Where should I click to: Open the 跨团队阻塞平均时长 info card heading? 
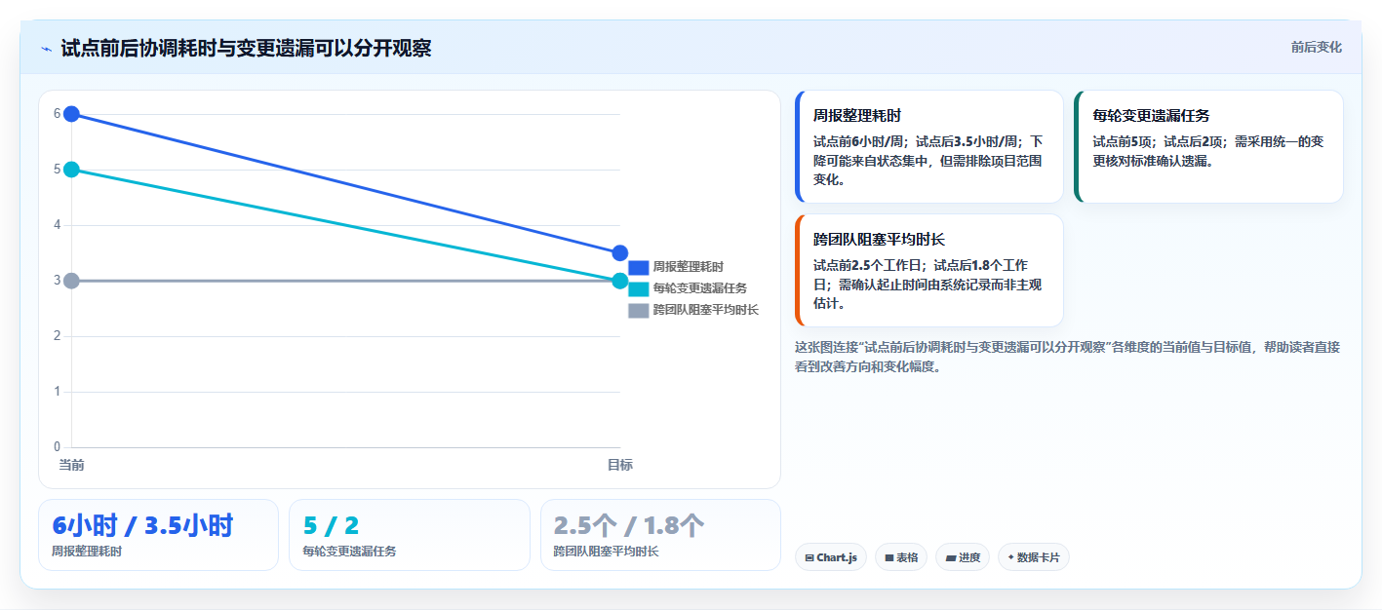pos(879,240)
